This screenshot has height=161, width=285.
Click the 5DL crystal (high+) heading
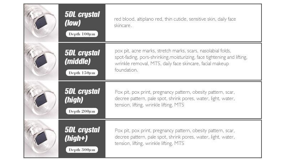pos(82,134)
